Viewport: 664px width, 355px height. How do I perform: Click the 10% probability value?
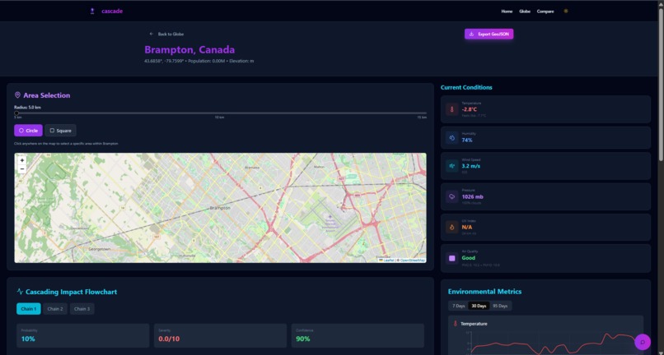click(x=28, y=339)
